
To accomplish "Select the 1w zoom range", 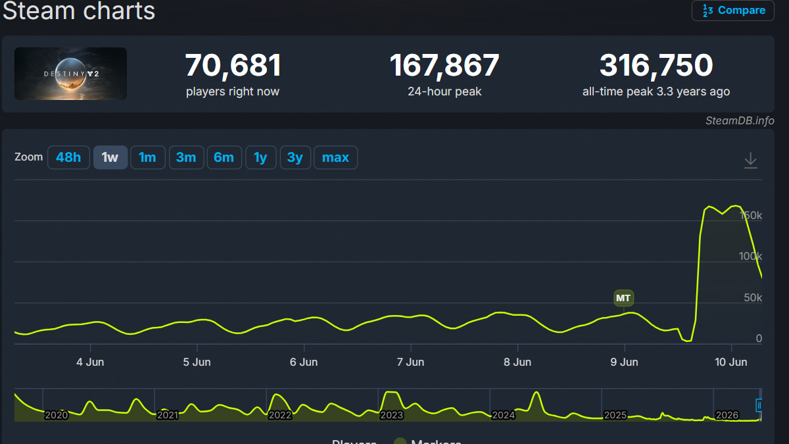I will 110,157.
